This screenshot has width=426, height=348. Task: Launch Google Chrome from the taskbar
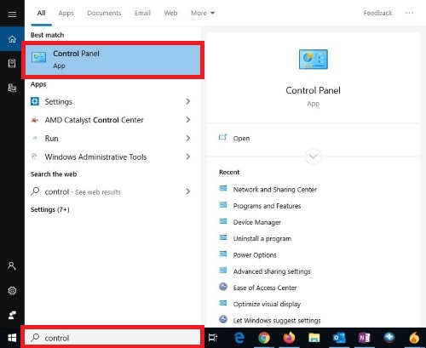(x=264, y=338)
